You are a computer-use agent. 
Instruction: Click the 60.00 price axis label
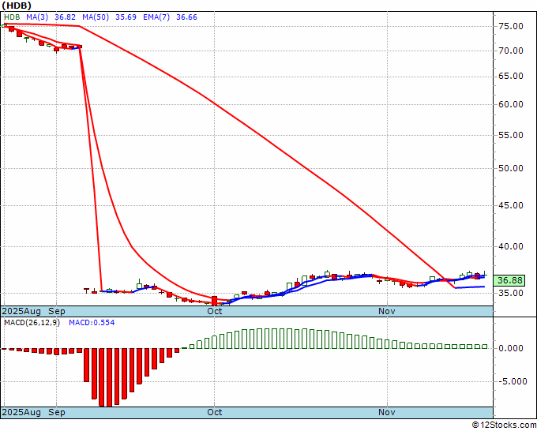coord(511,104)
